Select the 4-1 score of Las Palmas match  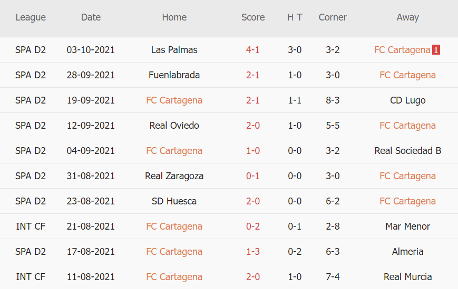click(x=253, y=50)
